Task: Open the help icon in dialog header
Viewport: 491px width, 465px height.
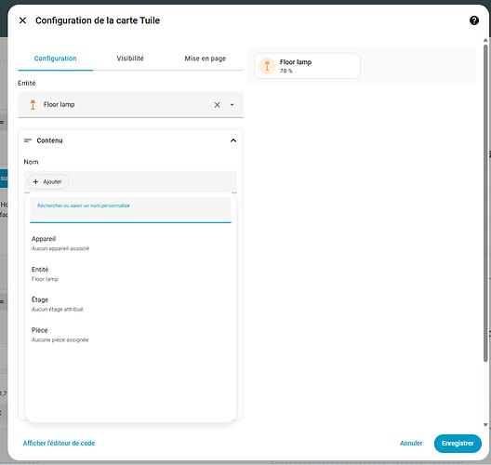Action: (x=473, y=20)
